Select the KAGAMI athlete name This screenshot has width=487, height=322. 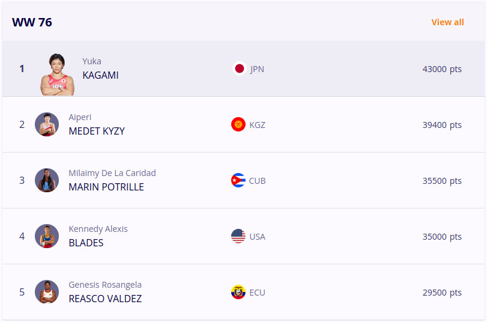pos(100,75)
